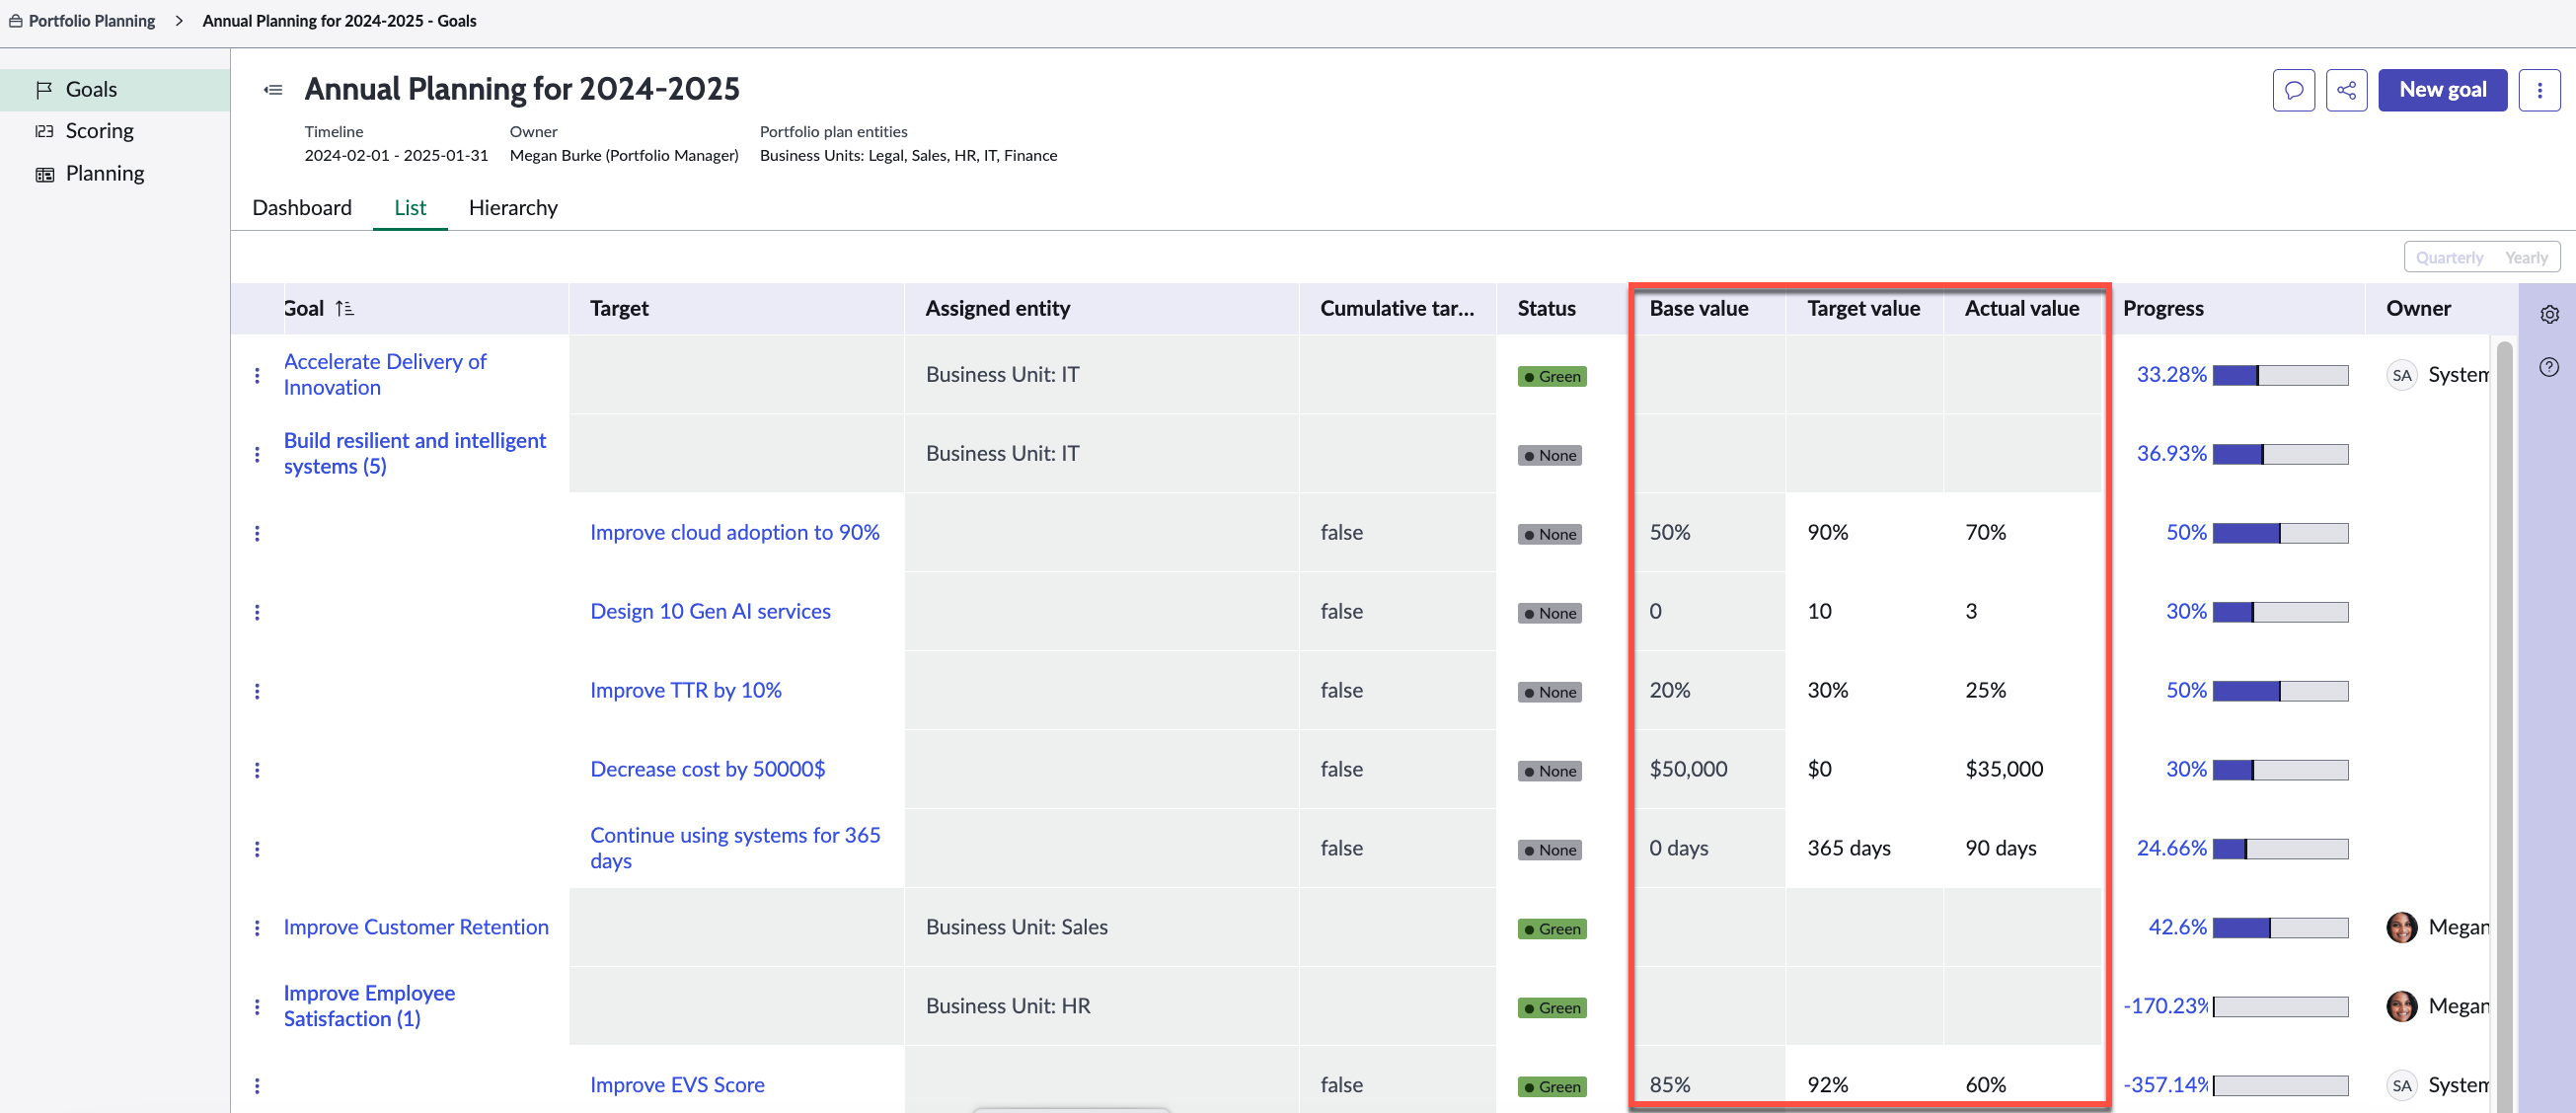Select the Quarterly view toggle
Image resolution: width=2576 pixels, height=1113 pixels.
[x=2449, y=257]
